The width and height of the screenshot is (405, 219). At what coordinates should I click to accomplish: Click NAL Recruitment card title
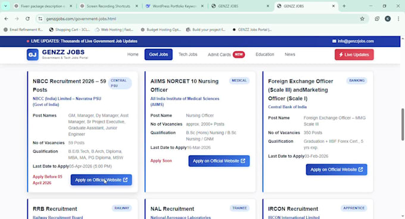[x=172, y=209]
